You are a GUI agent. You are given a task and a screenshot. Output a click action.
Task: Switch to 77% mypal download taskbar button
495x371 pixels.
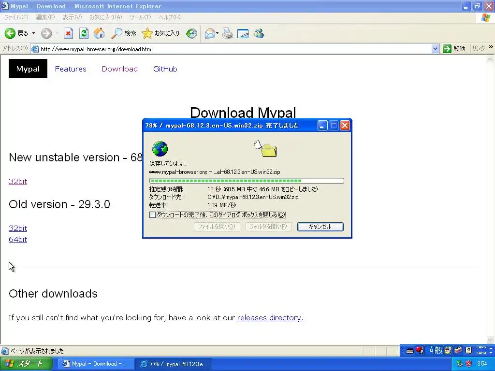click(x=174, y=364)
